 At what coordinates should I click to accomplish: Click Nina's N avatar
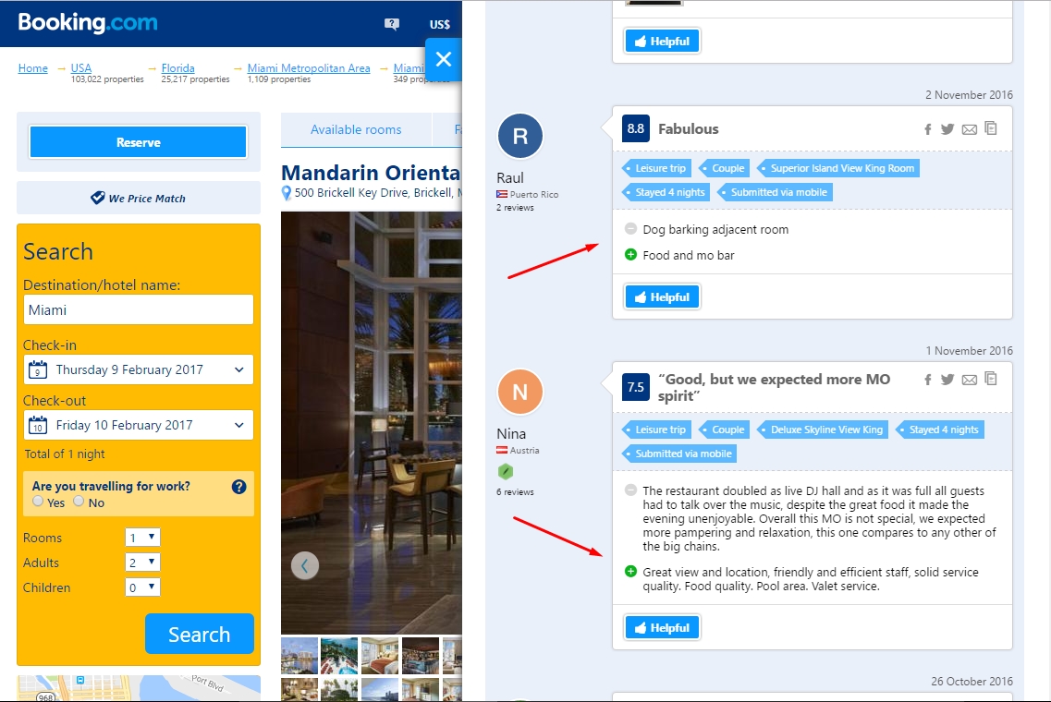pyautogui.click(x=520, y=392)
